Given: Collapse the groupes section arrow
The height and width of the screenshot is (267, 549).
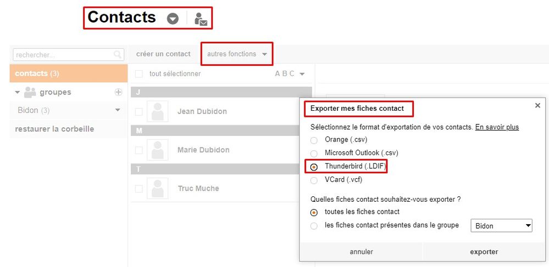Looking at the screenshot, I should coord(18,92).
